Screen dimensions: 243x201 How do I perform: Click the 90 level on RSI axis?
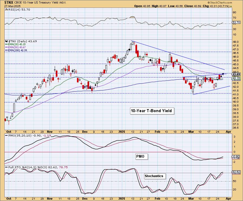click(235, 12)
